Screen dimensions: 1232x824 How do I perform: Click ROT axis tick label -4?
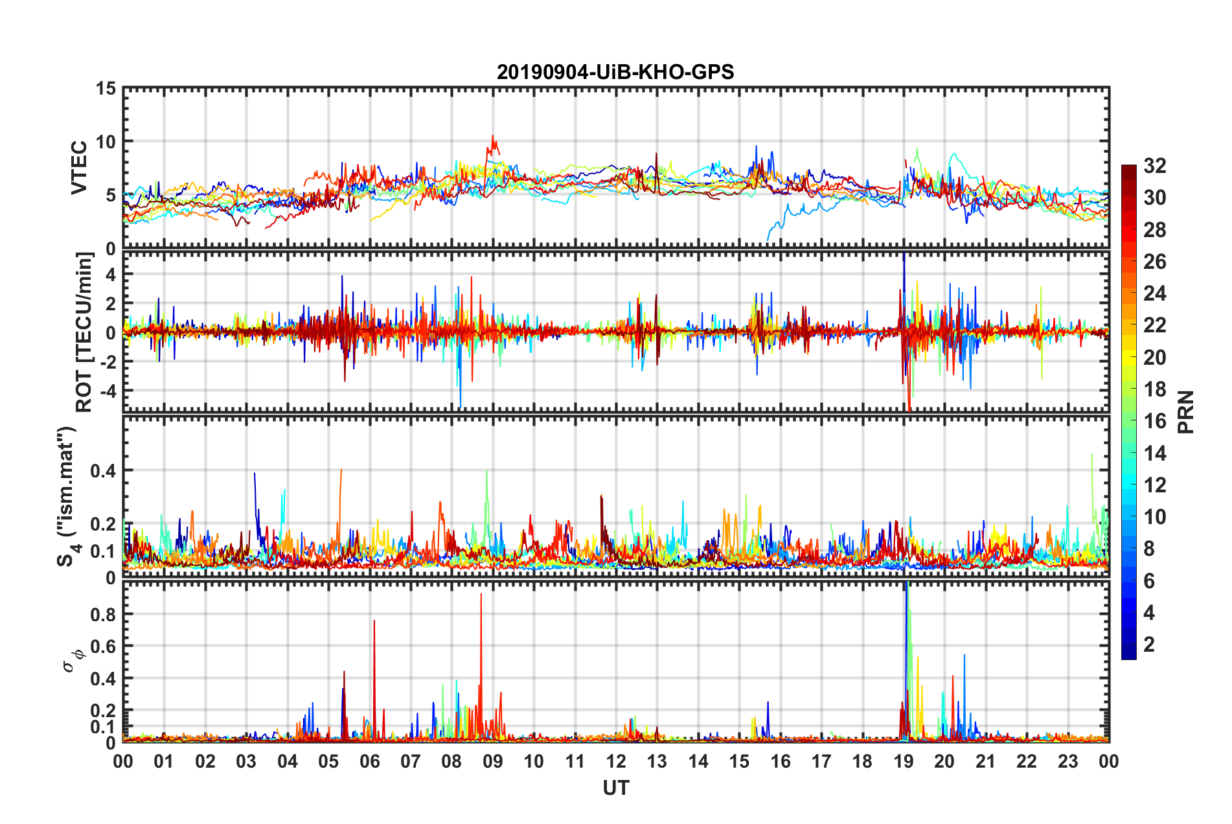[x=108, y=391]
